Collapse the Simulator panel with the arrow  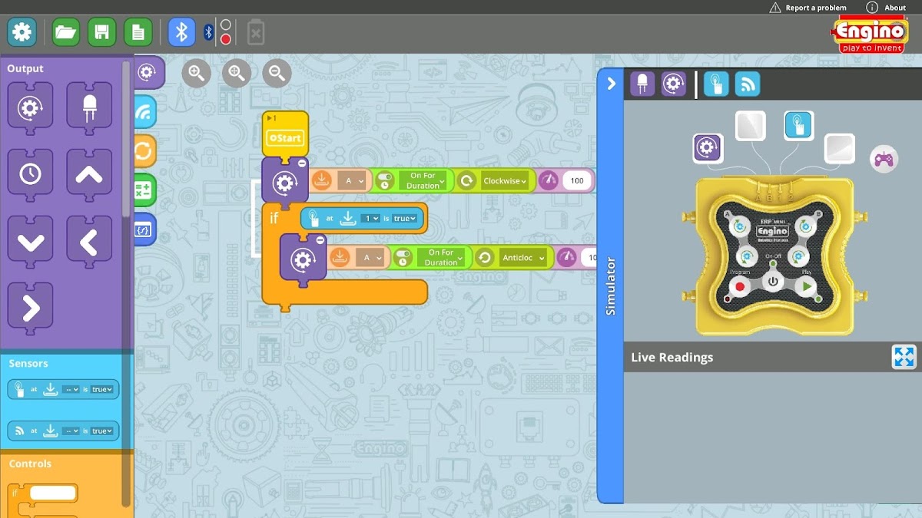click(611, 84)
